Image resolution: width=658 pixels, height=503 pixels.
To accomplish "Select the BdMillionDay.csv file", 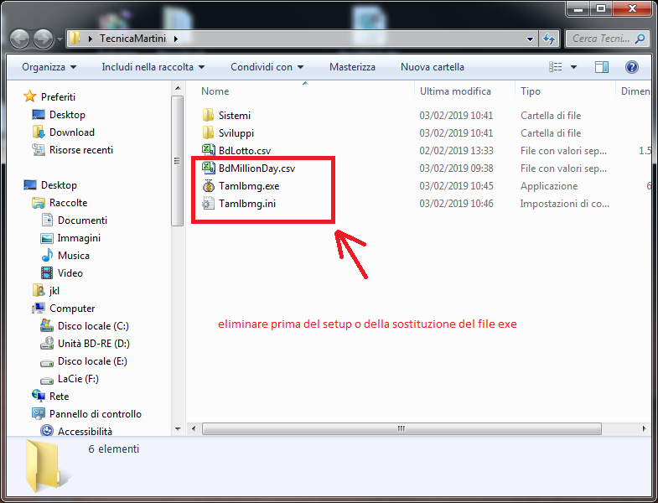I will click(x=249, y=169).
